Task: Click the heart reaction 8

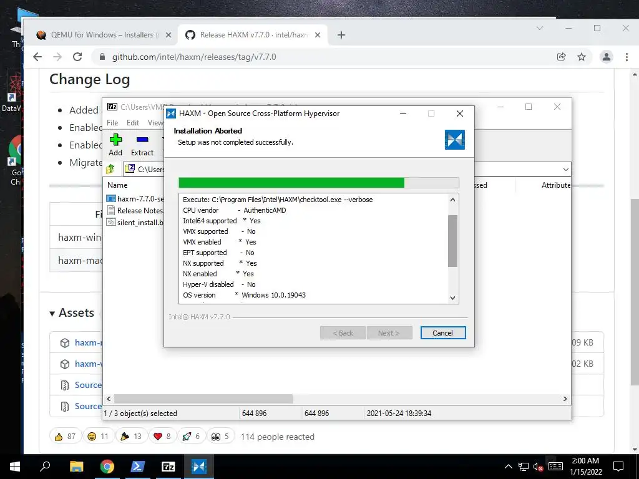Action: [162, 436]
